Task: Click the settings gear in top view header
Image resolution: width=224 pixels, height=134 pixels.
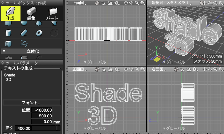Action: click(116, 3)
